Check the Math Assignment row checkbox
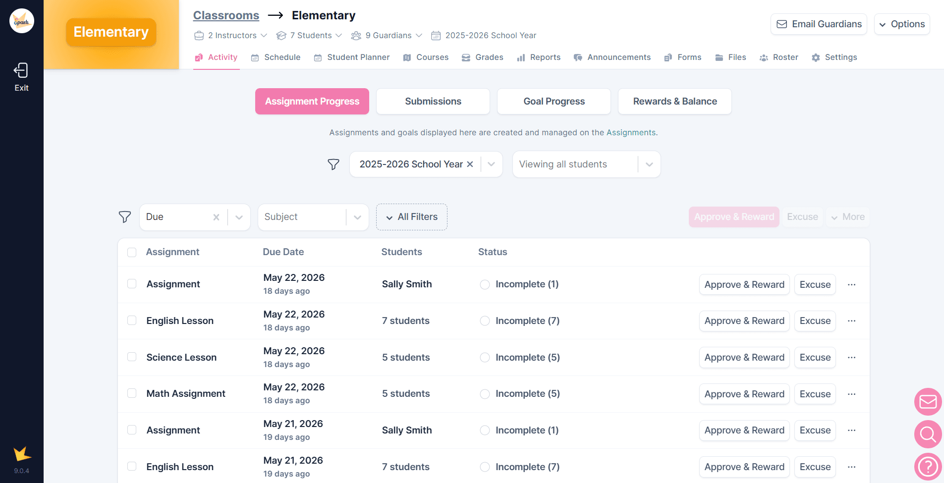The width and height of the screenshot is (944, 483). pos(132,393)
